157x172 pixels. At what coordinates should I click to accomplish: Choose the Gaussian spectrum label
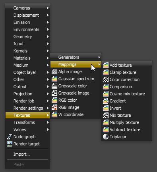coord(76,79)
